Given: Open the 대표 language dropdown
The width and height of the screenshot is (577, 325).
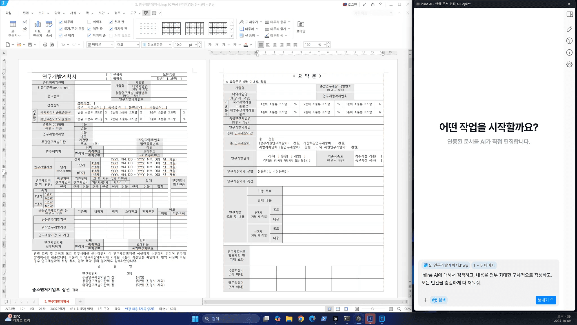Looking at the screenshot, I should pyautogui.click(x=128, y=45).
